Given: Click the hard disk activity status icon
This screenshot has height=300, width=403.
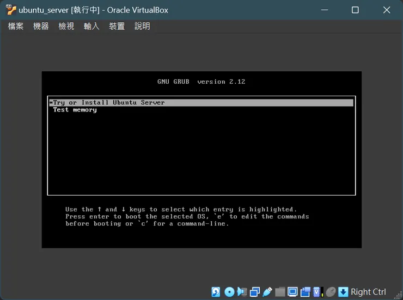Looking at the screenshot, I should pyautogui.click(x=216, y=292).
